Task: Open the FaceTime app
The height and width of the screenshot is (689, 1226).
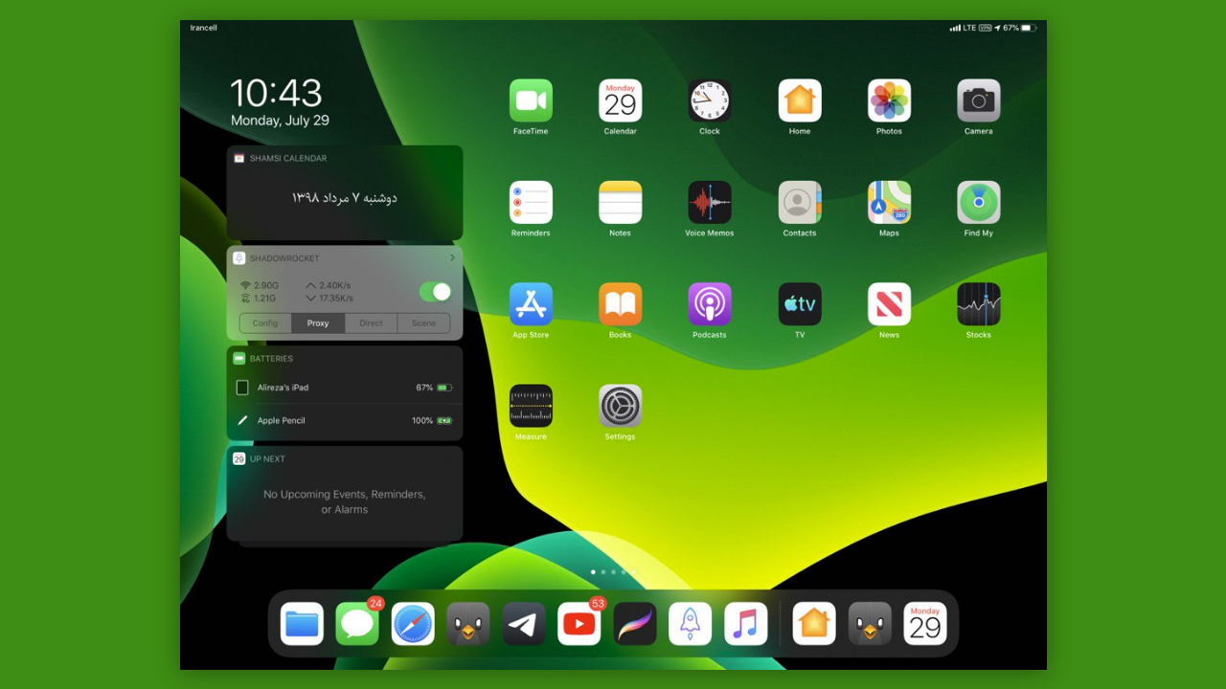Action: (531, 100)
